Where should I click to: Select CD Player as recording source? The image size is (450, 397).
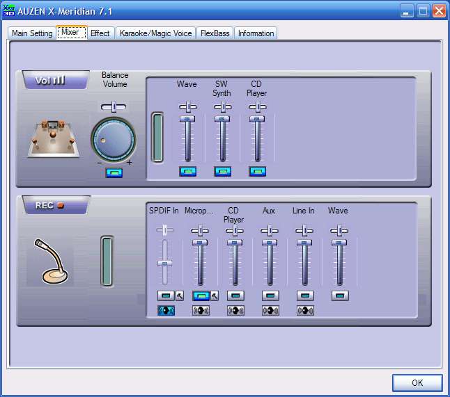click(x=235, y=295)
